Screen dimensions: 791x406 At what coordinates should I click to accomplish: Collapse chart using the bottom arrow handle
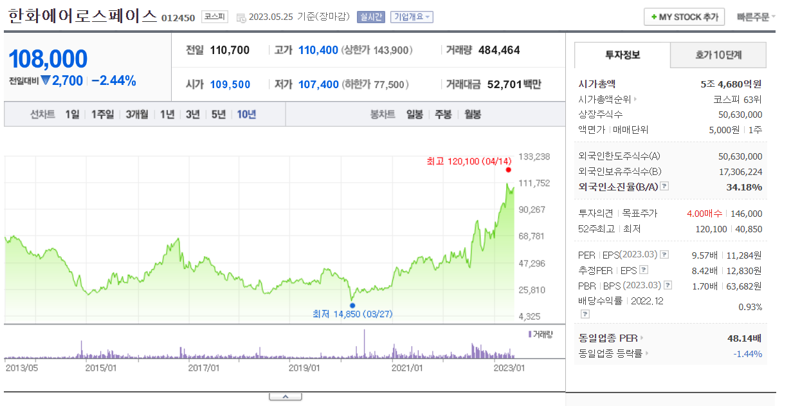[x=286, y=396]
